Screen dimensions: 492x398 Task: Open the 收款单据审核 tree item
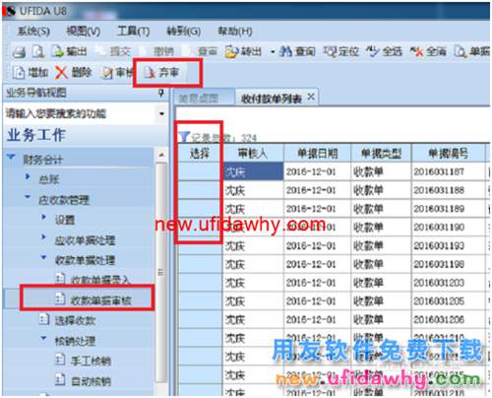click(93, 299)
